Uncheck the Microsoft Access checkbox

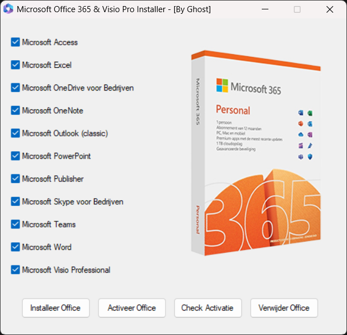tap(15, 42)
